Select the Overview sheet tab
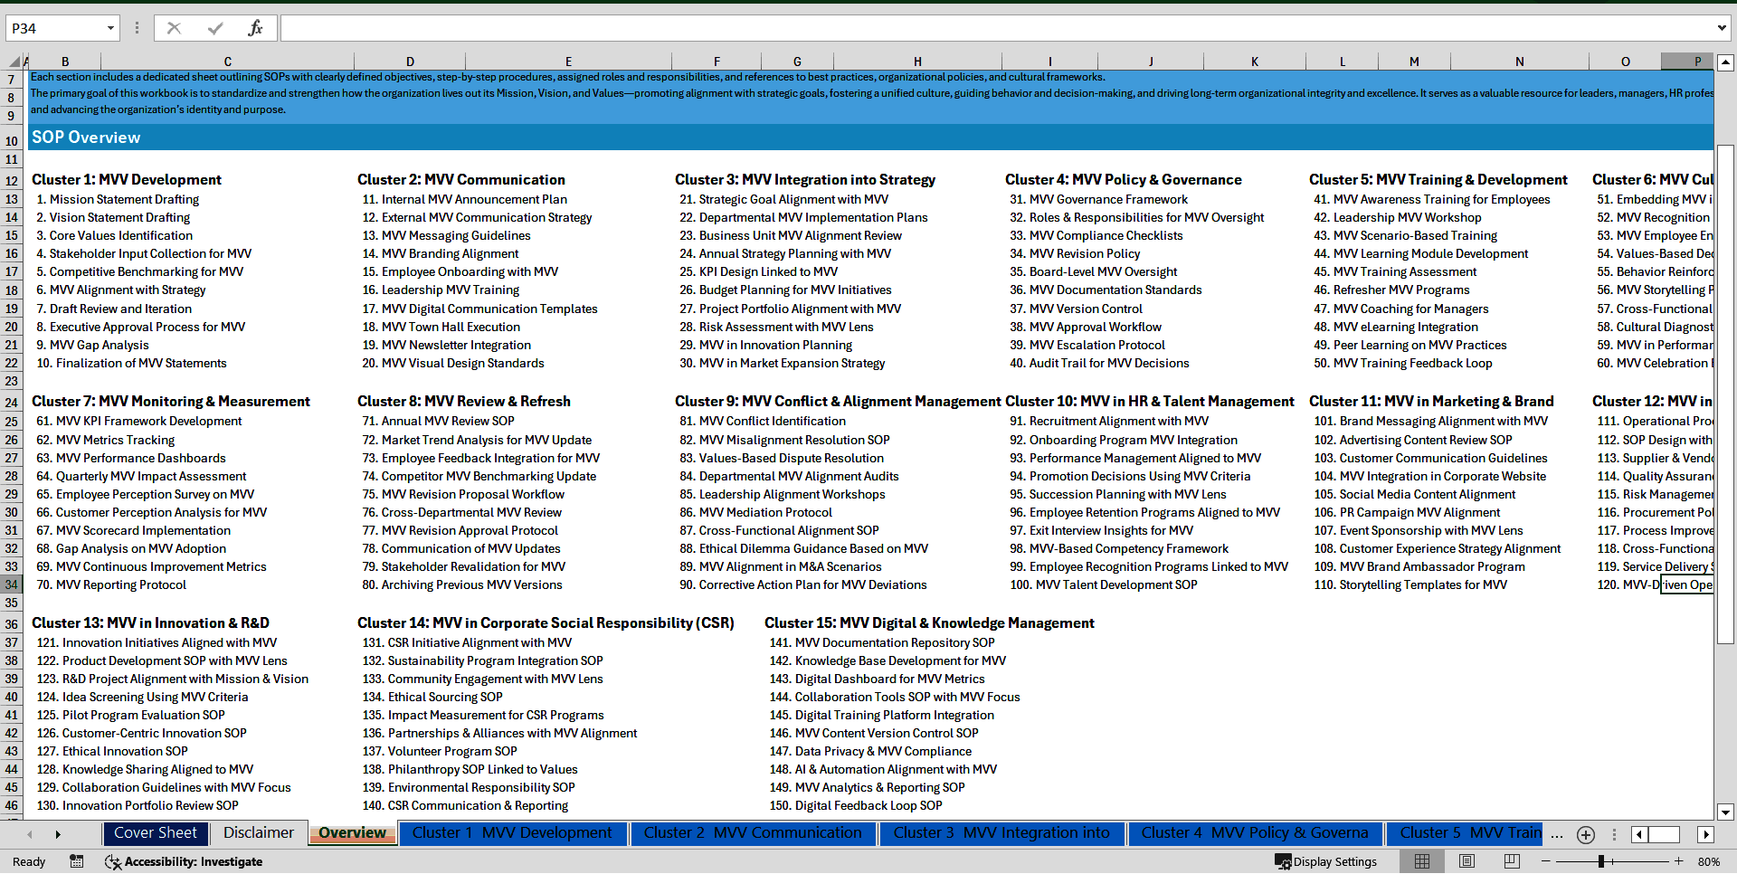1737x874 pixels. (352, 832)
